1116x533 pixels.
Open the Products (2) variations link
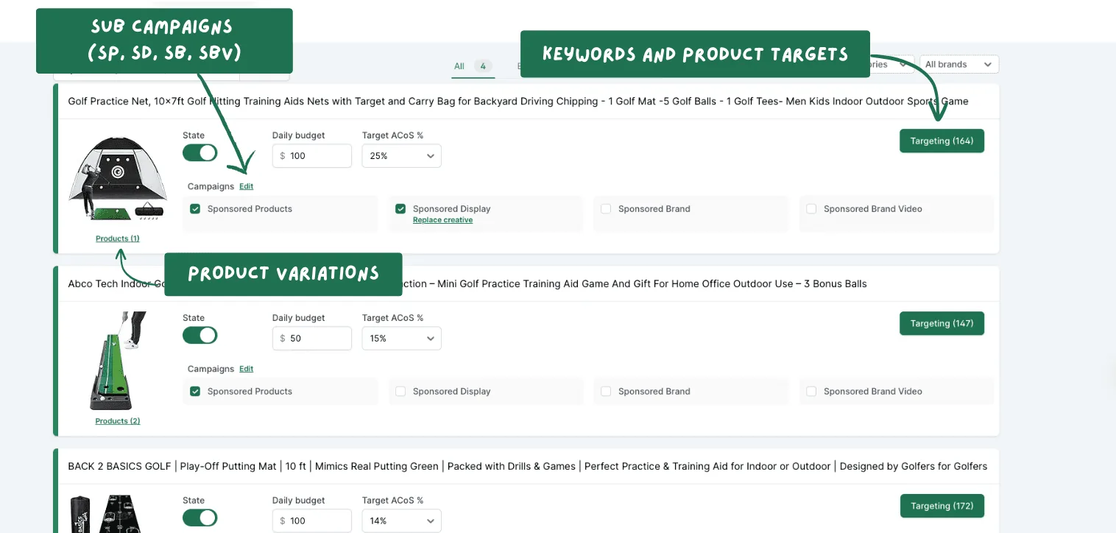118,421
